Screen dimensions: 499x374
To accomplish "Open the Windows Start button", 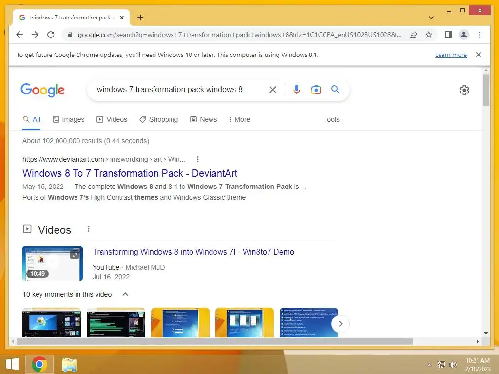I will pyautogui.click(x=12, y=364).
